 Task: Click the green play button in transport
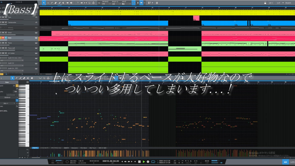144,162
